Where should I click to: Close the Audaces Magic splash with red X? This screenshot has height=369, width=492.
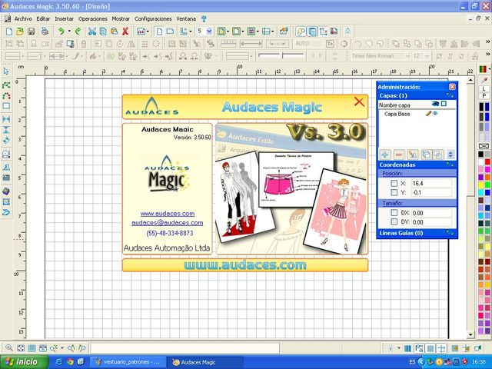click(359, 101)
